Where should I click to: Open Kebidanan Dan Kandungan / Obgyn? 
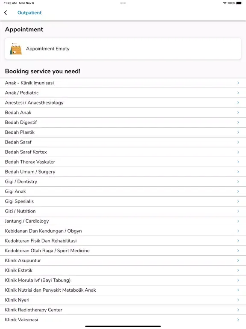click(123, 231)
